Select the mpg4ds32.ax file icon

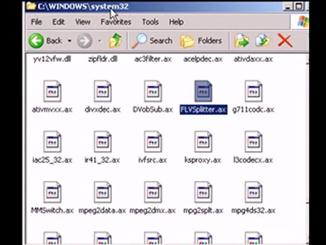[x=253, y=192]
